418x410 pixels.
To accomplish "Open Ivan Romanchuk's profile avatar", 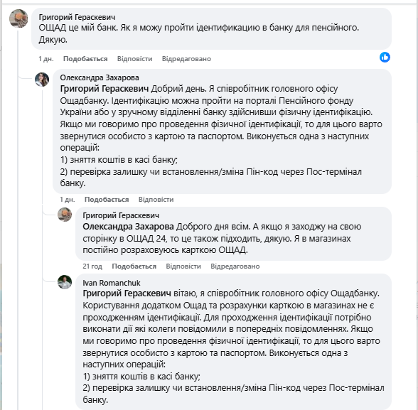I will (65, 282).
